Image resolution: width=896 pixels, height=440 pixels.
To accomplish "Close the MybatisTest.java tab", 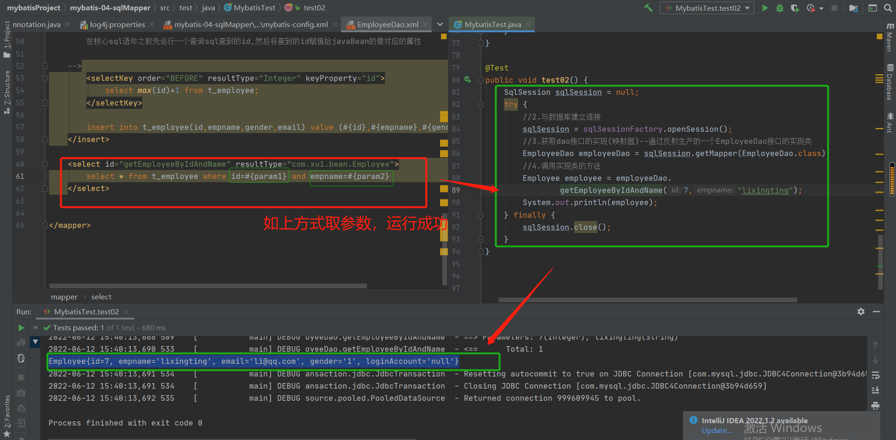I will (x=528, y=25).
